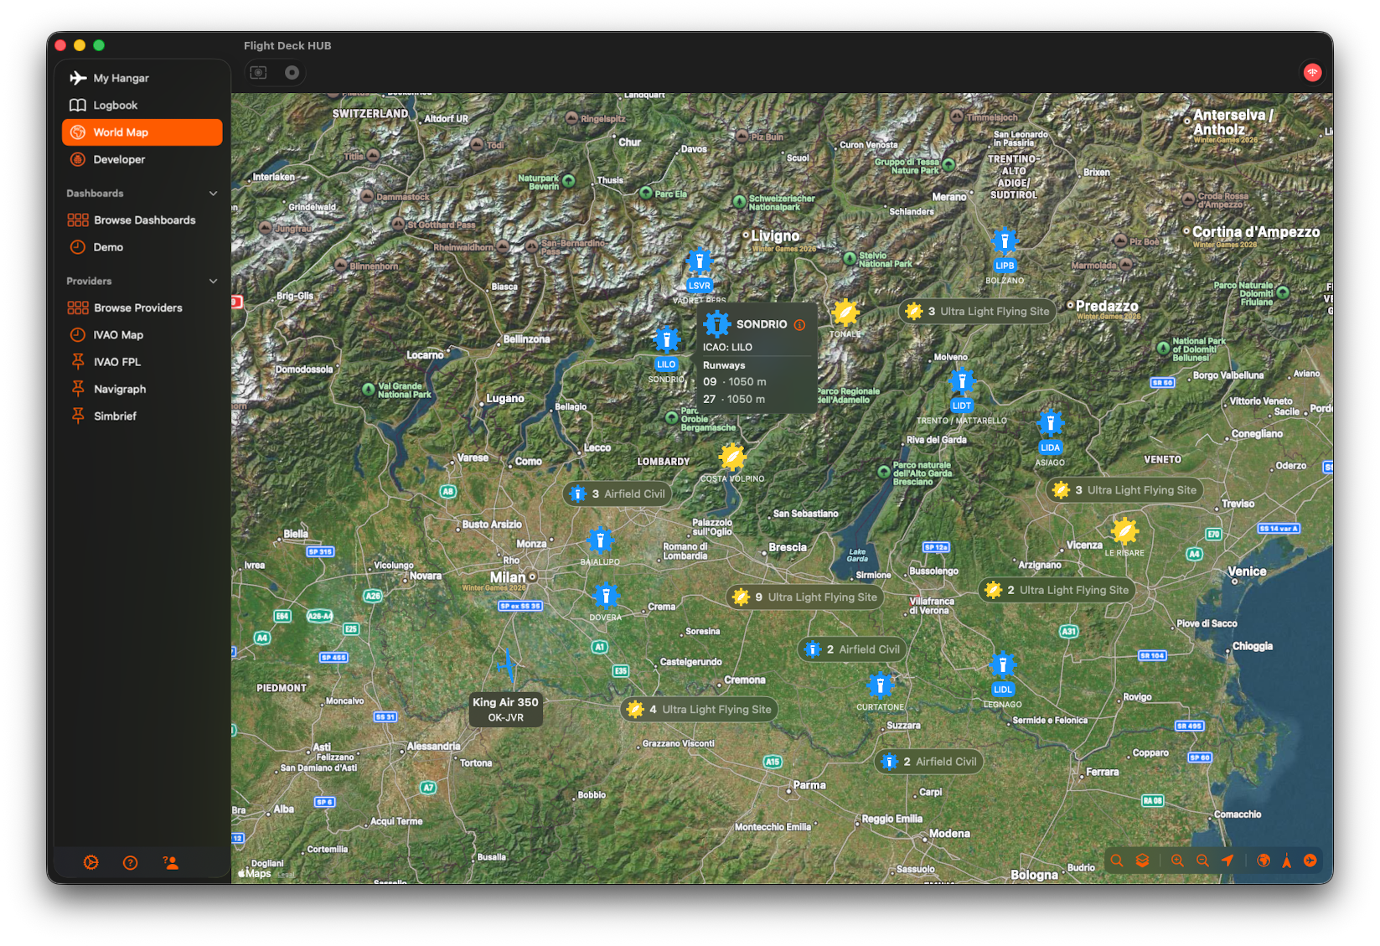This screenshot has height=946, width=1380.
Task: Center map on current location arrow
Action: click(x=1228, y=861)
